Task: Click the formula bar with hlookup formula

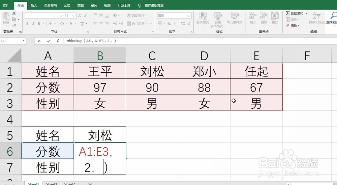Action: 200,41
